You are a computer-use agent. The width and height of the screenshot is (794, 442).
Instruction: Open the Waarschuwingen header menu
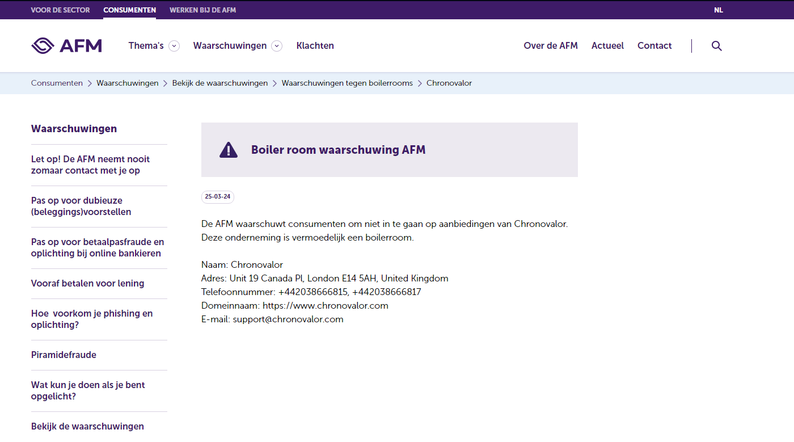click(230, 46)
